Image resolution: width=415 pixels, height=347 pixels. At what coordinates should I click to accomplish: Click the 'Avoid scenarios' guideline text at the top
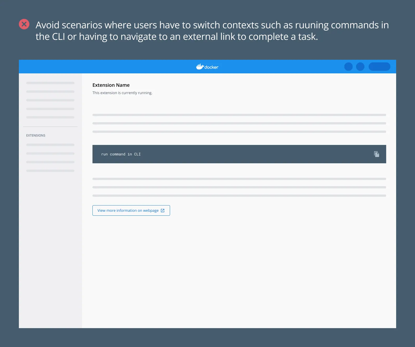pyautogui.click(x=212, y=31)
